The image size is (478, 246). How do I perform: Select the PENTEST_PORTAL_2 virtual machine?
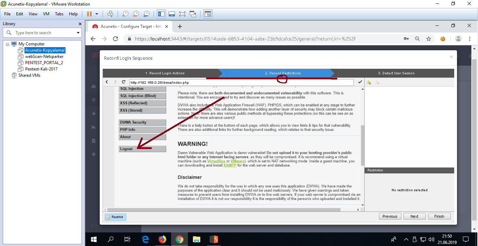44,63
